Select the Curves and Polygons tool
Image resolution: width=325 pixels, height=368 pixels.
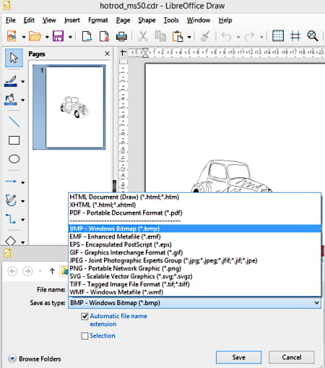(x=11, y=200)
